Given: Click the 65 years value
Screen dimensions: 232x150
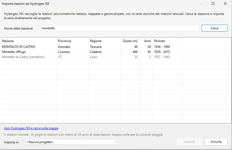Looking at the screenshot, I should [x=149, y=52].
